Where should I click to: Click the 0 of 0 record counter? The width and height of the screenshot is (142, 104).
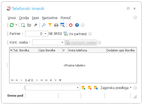click(29, 80)
